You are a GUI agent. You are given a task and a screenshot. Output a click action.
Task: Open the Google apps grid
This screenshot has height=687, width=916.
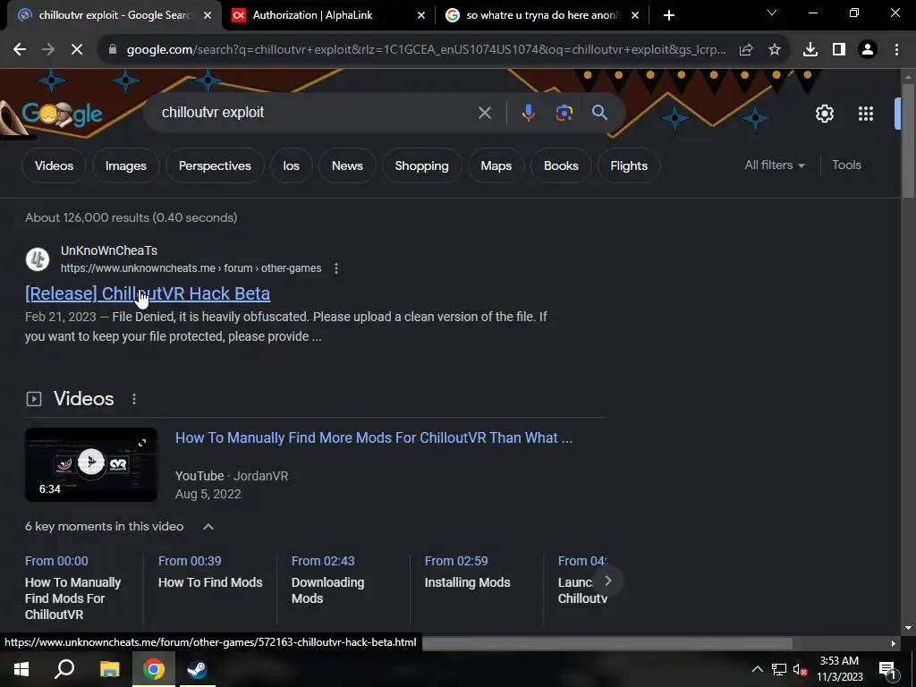tap(866, 114)
